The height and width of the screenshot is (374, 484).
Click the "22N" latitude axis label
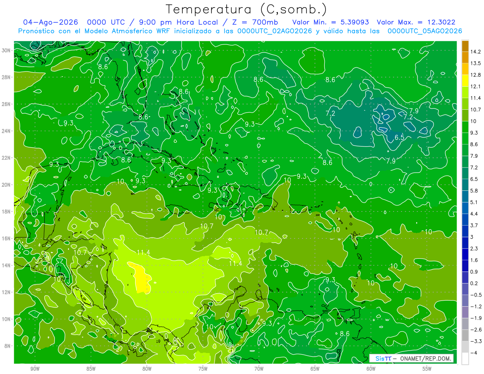point(6,158)
